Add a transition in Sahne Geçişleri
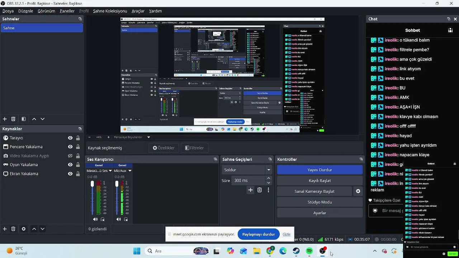The image size is (459, 258). pos(250,190)
